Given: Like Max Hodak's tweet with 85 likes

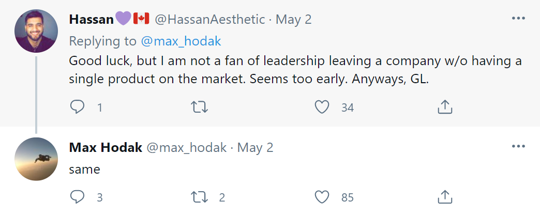Looking at the screenshot, I should tap(322, 197).
